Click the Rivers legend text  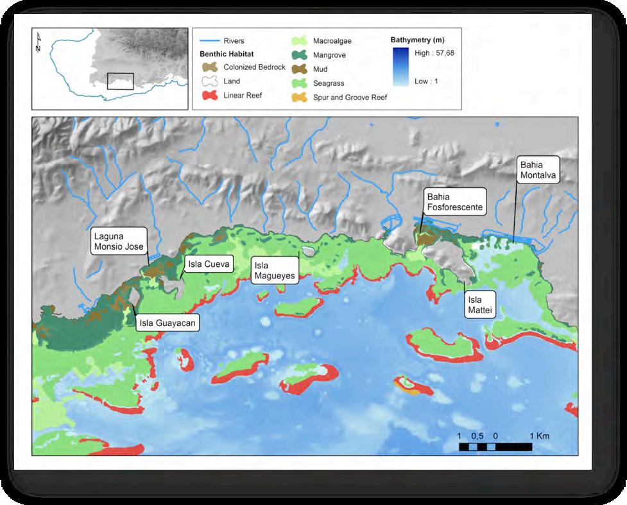click(234, 41)
